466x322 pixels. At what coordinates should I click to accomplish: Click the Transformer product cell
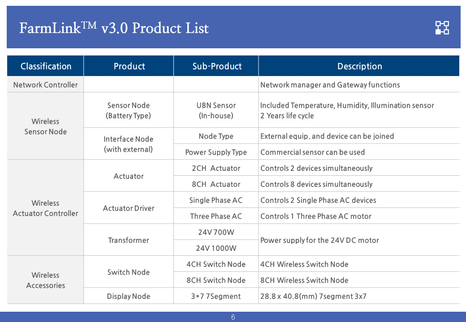coord(129,240)
